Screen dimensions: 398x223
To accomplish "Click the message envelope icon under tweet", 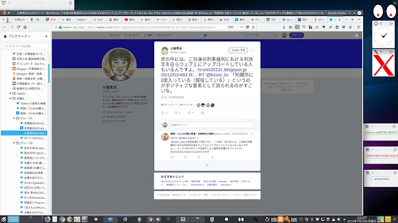I will pyautogui.click(x=202, y=113).
